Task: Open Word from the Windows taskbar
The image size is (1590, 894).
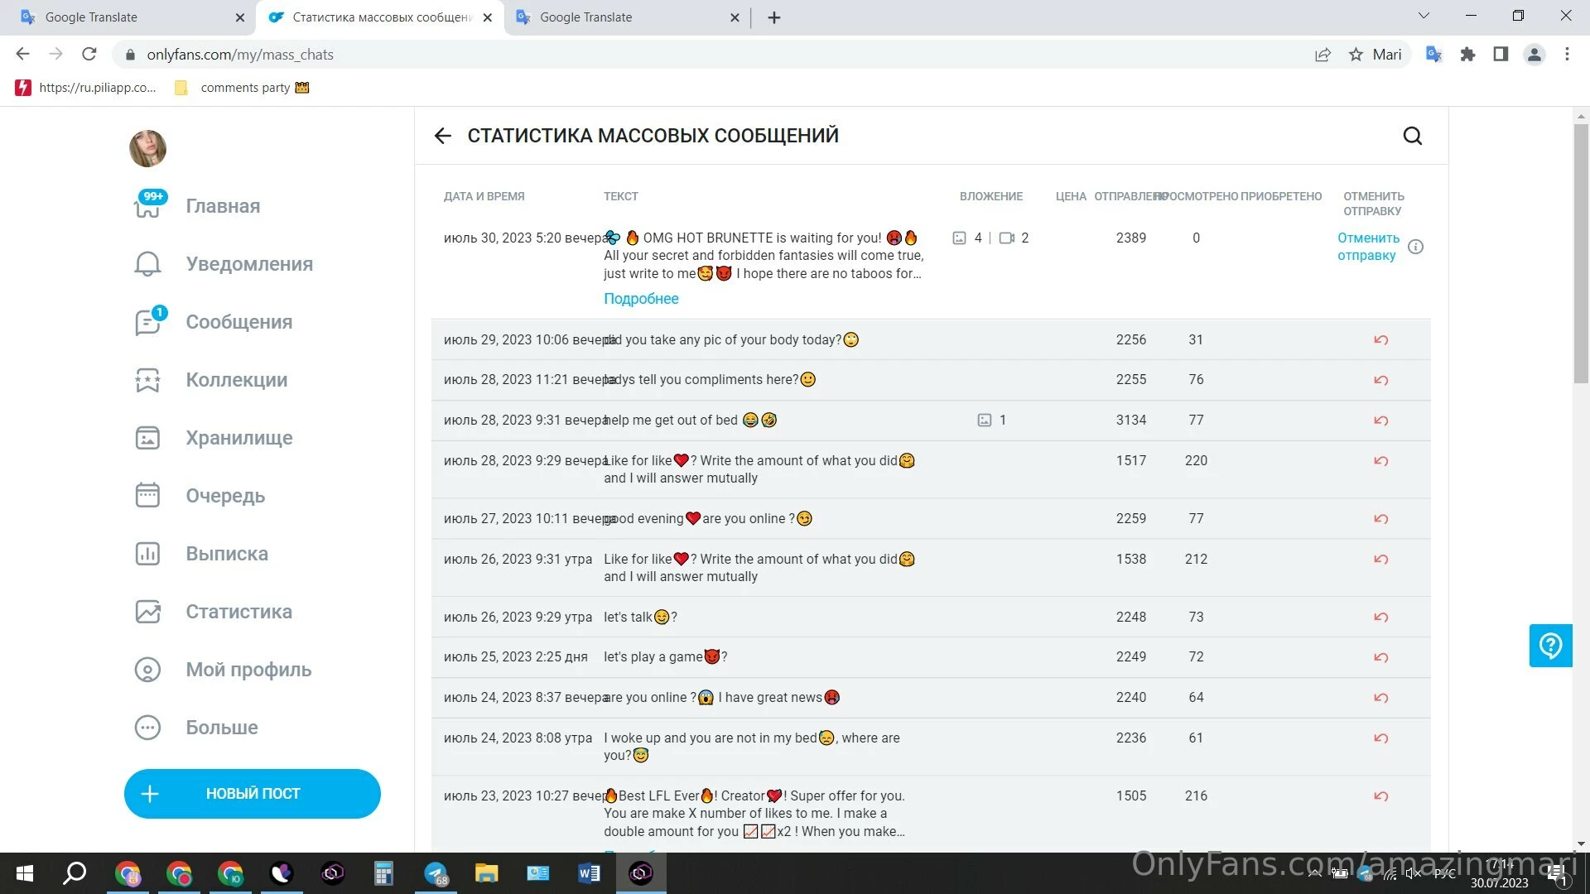Action: click(589, 872)
